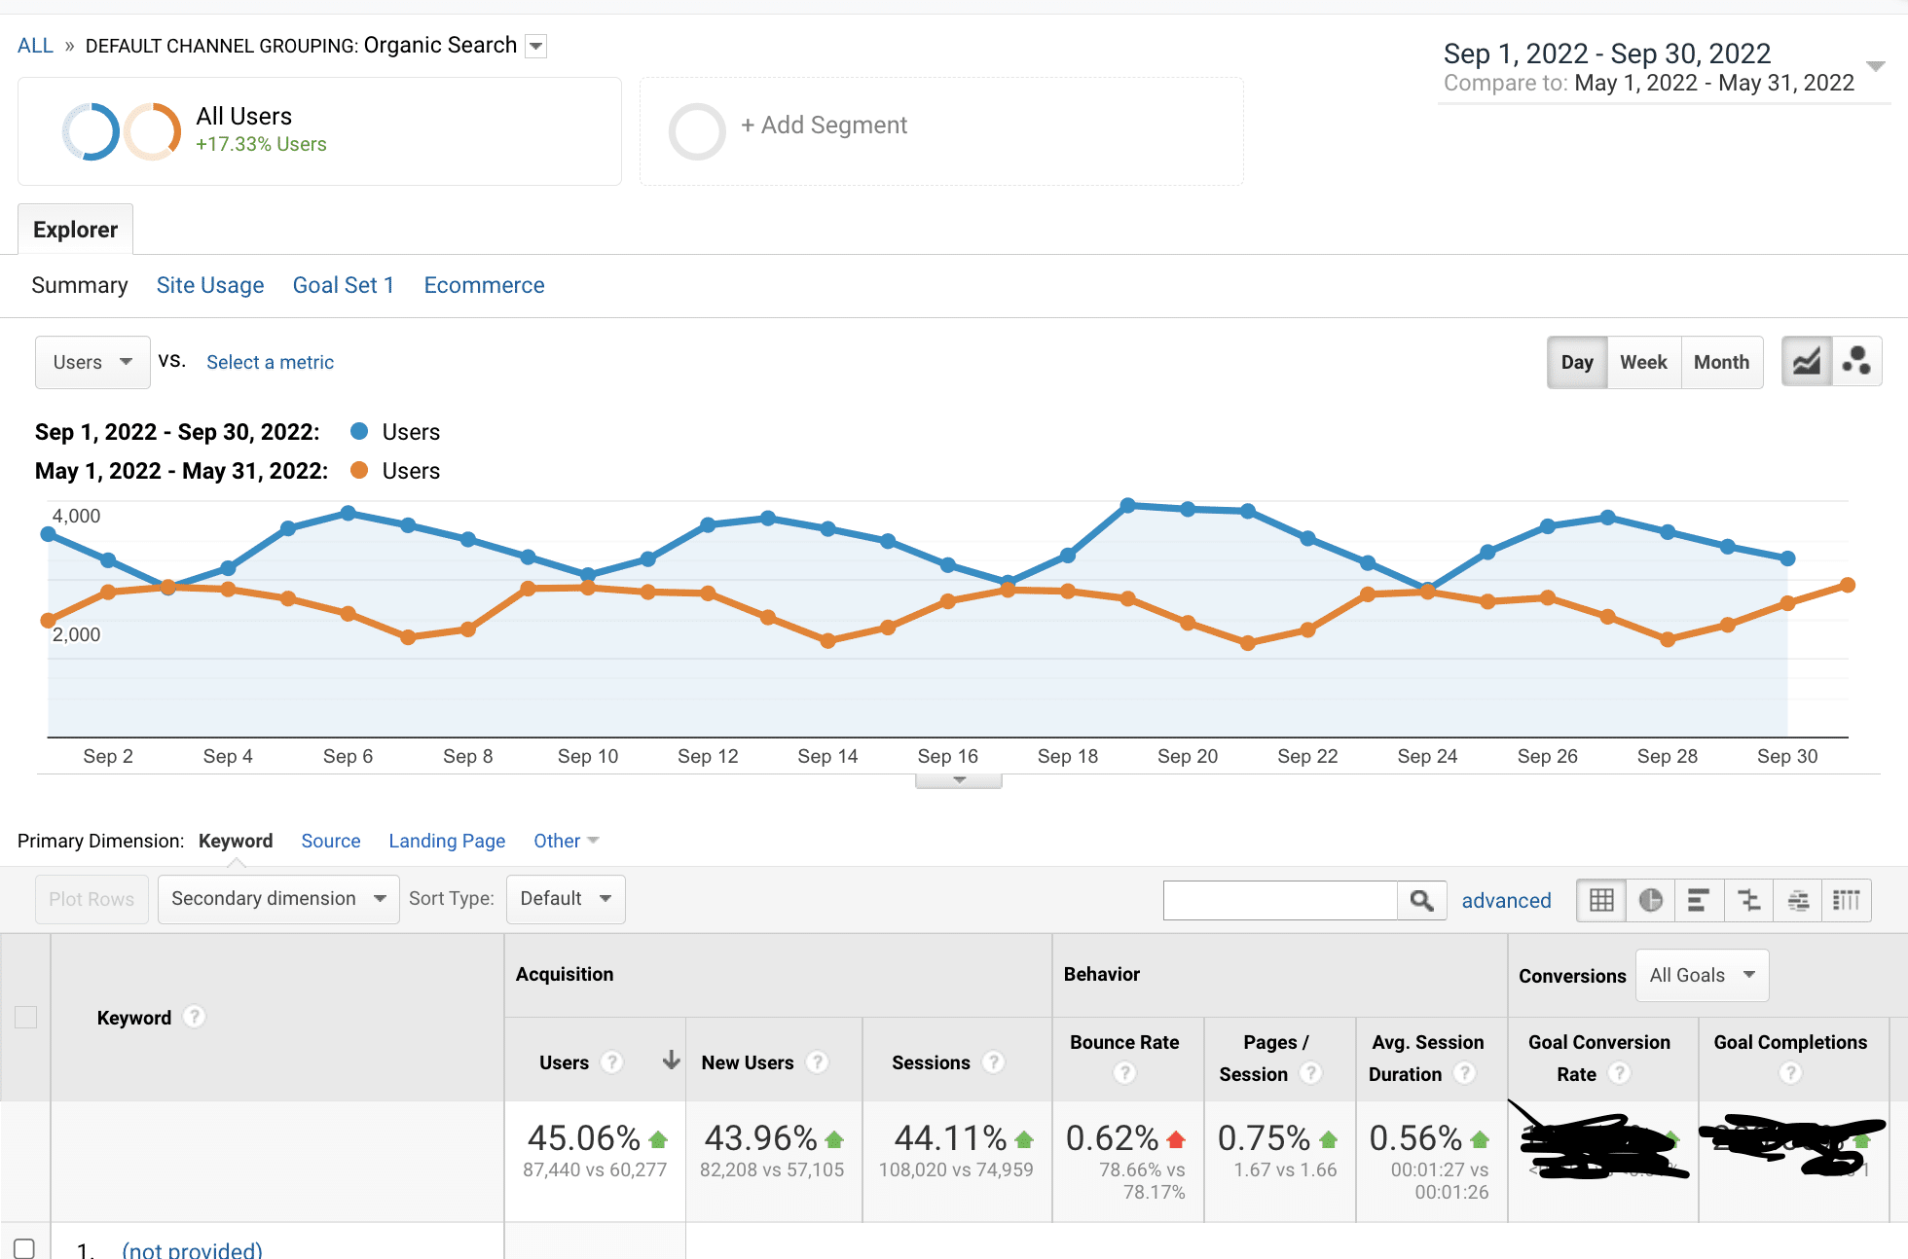Run the keyword table search
Image resolution: width=1908 pixels, height=1259 pixels.
(1421, 900)
